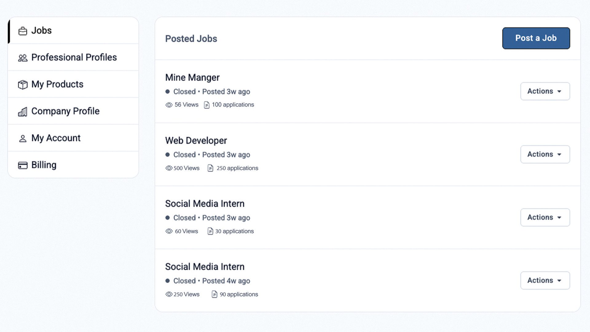Click the person icon for My Account
590x332 pixels.
pyautogui.click(x=23, y=139)
